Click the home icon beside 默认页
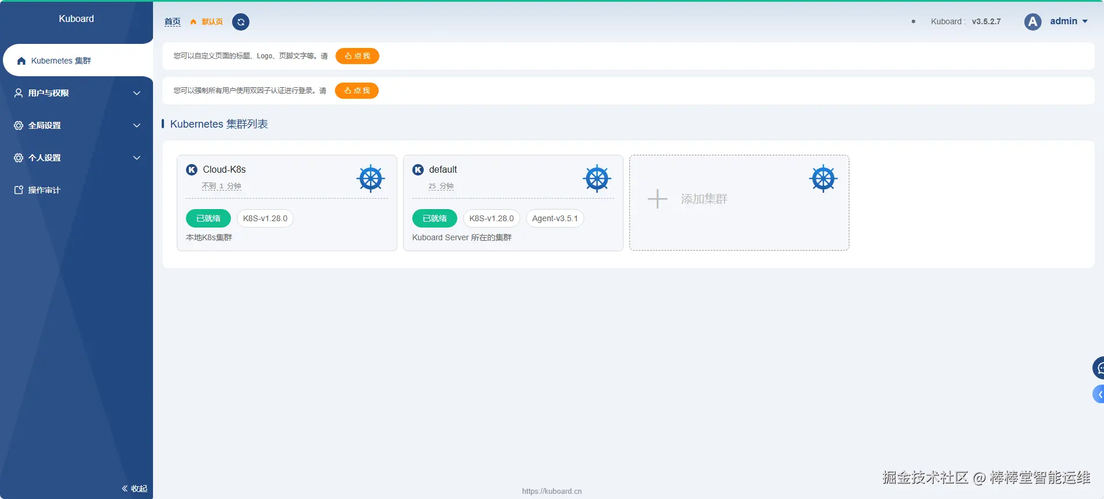 coord(193,22)
